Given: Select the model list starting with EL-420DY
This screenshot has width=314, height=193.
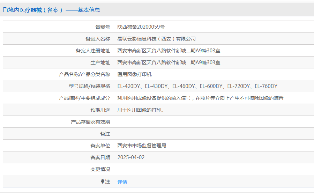Looking at the screenshot, I should (197, 86).
